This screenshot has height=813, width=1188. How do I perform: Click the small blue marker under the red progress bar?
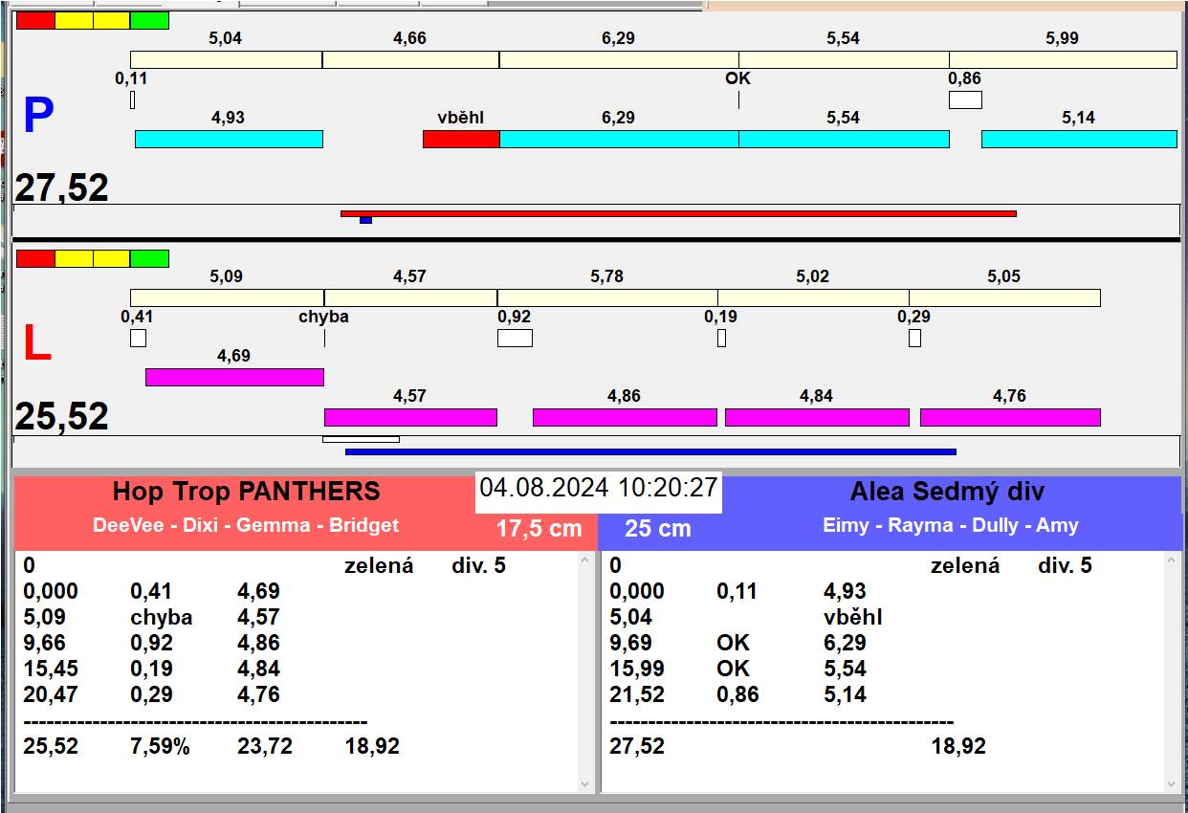(x=365, y=221)
